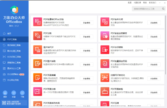The height and width of the screenshot is (108, 167).
Task: Click 开始使用 for PDF页面编辑
Action: (x=87, y=79)
